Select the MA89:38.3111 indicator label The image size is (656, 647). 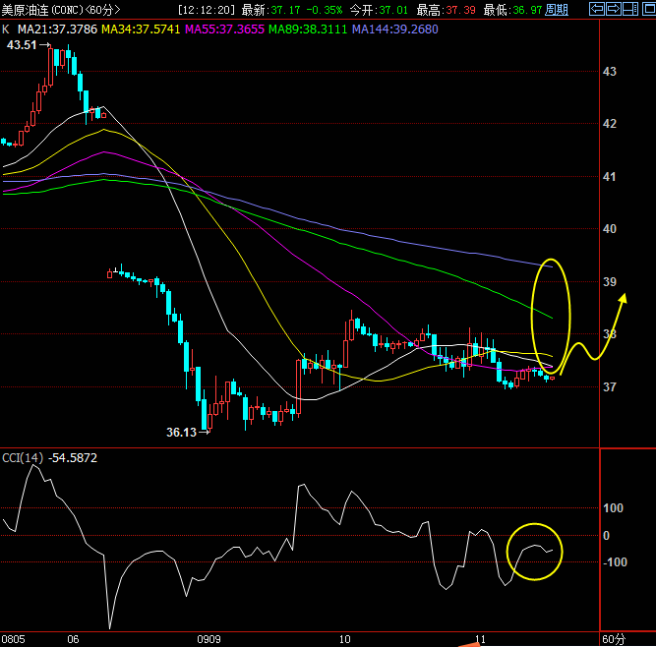coord(308,29)
